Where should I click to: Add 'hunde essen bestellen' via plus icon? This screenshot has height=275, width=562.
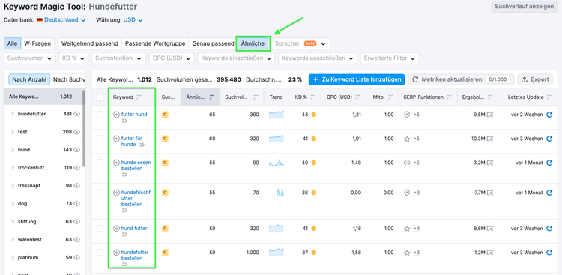116,163
